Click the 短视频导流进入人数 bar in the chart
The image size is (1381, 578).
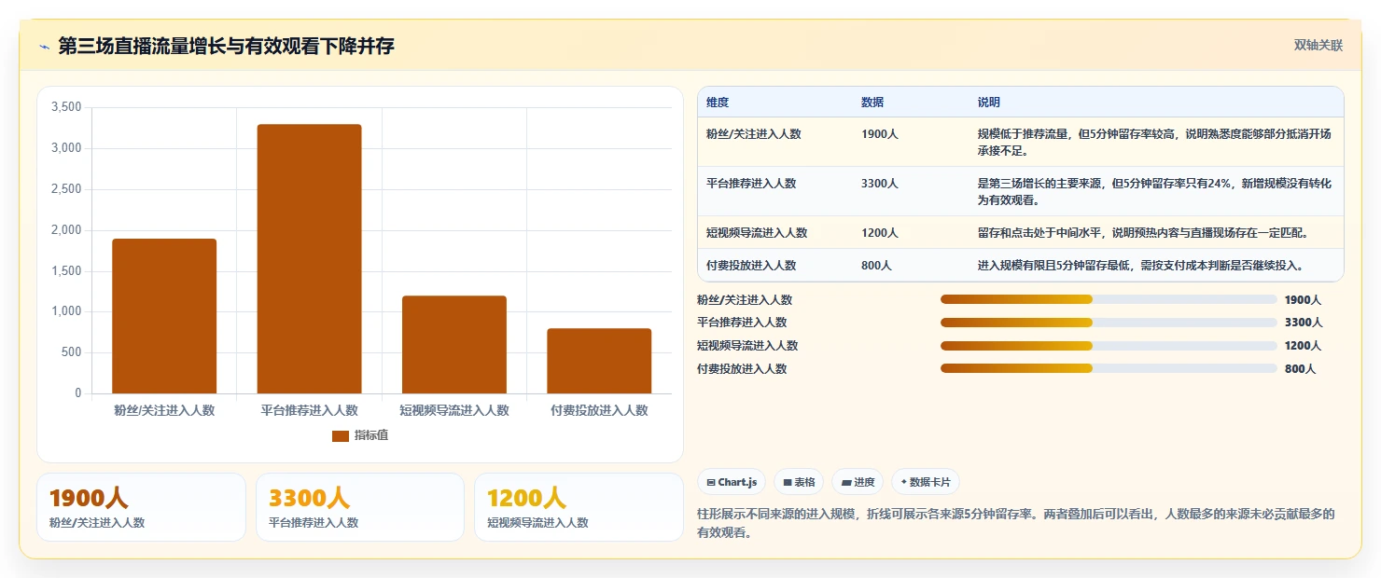(454, 345)
